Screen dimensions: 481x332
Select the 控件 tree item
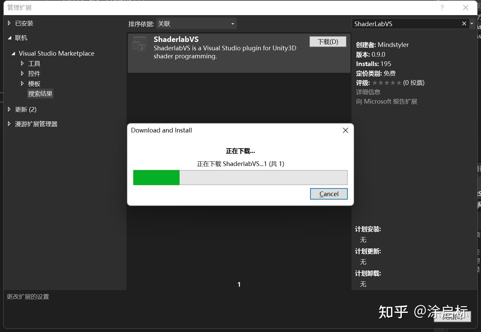coord(34,73)
